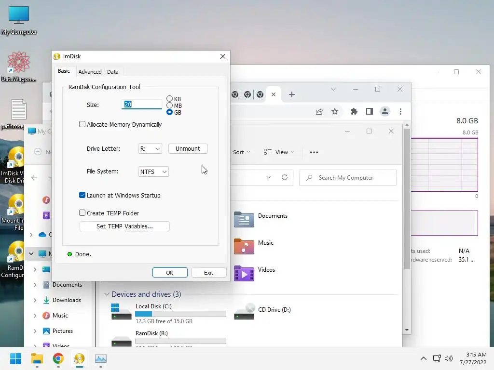Open the Documents folder in Explorer
The height and width of the screenshot is (370, 494).
(x=261, y=219)
